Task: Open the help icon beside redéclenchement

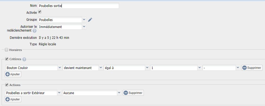Action: coord(35,31)
